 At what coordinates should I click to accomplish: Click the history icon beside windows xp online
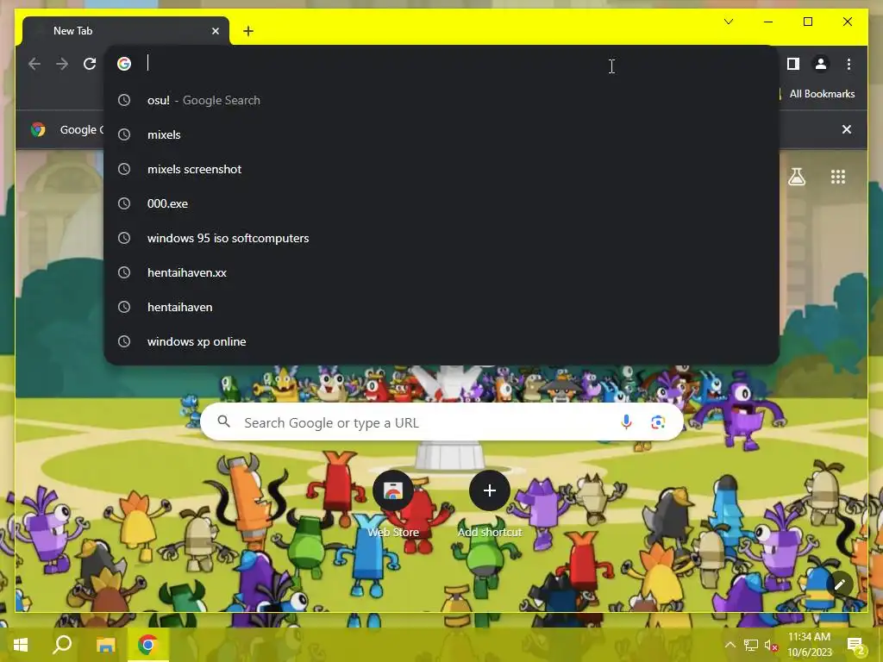(124, 341)
